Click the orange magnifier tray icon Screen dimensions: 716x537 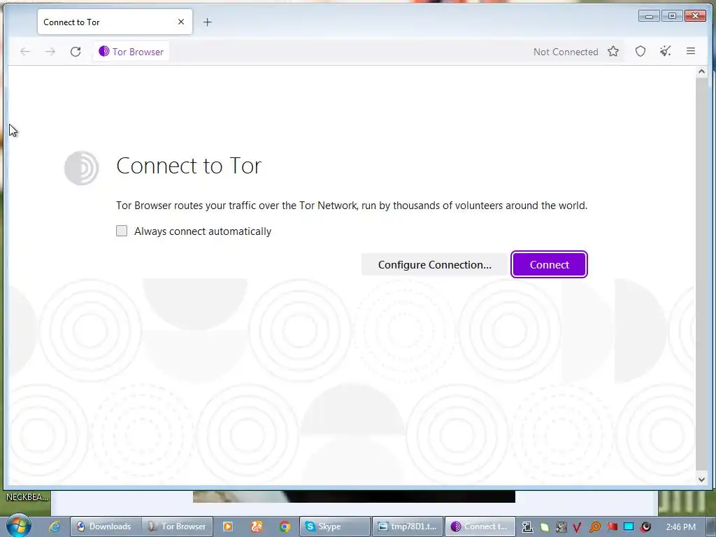point(594,527)
